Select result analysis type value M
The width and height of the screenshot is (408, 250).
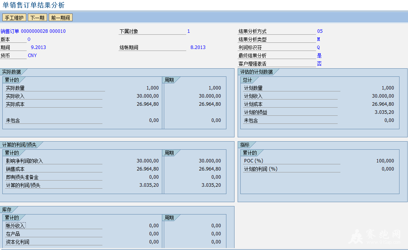point(318,39)
